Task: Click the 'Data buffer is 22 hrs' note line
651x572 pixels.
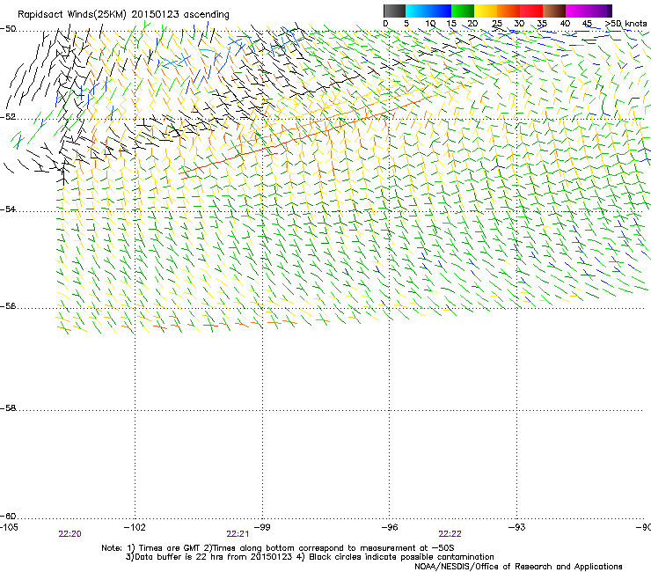Action: click(x=310, y=557)
